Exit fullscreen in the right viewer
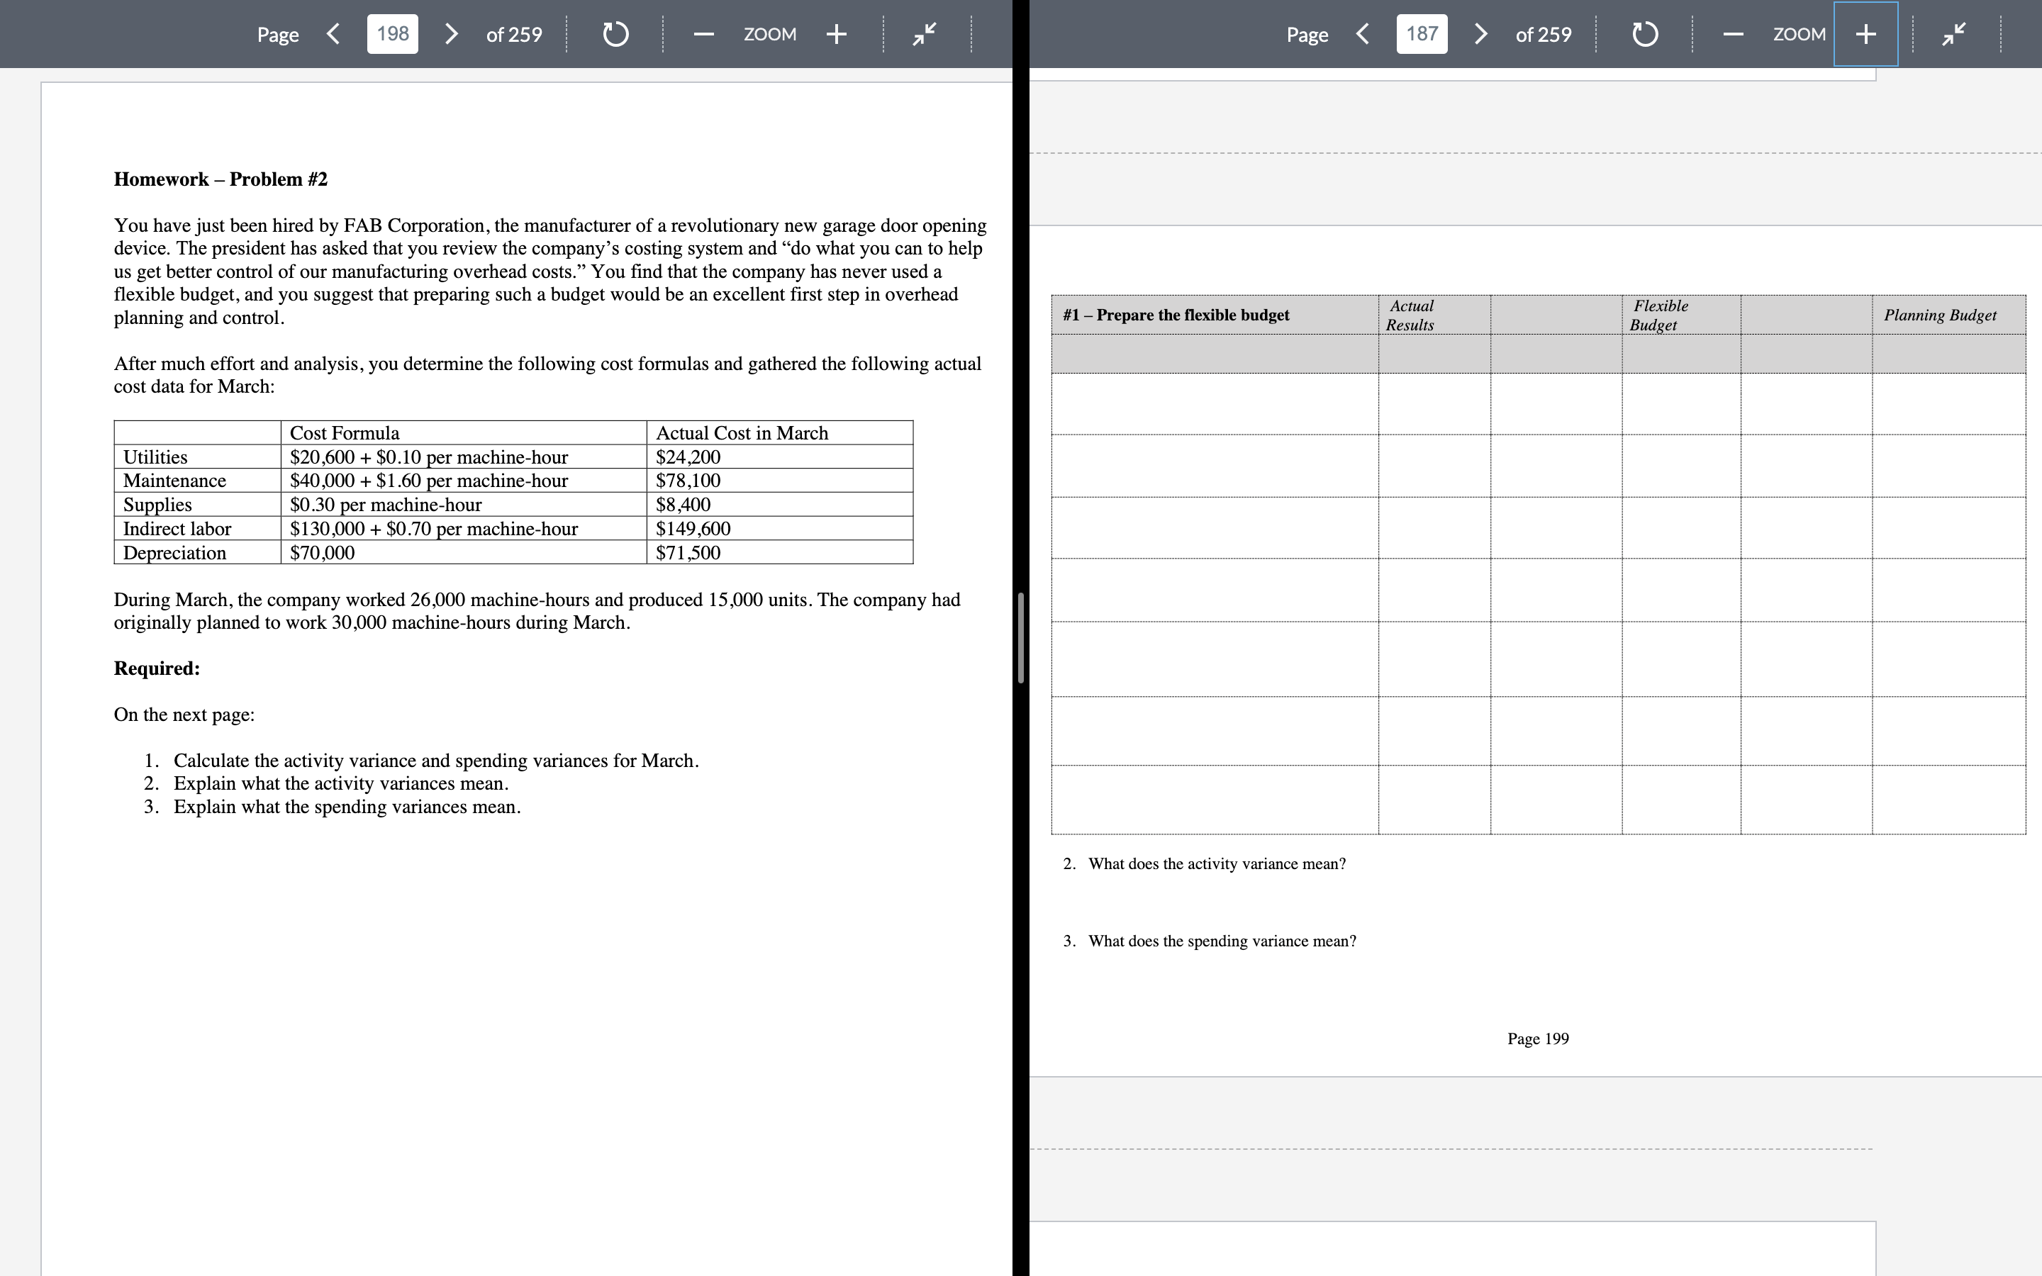Viewport: 2042px width, 1276px height. [x=1954, y=34]
